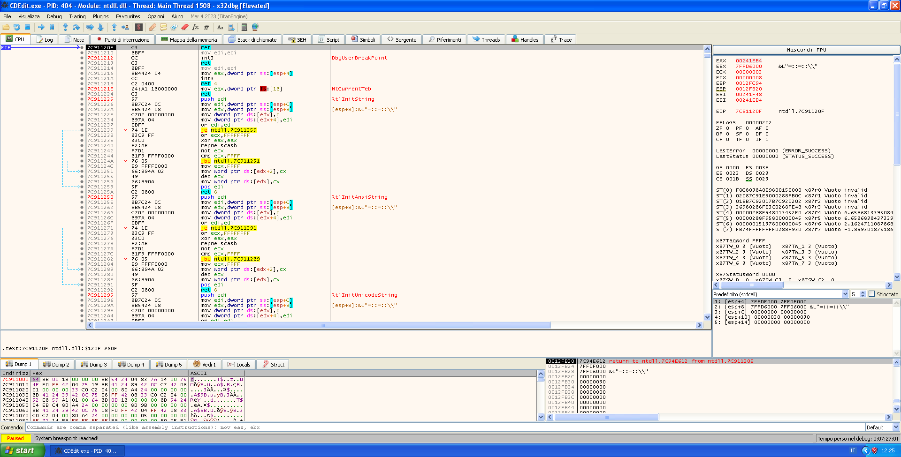Screen dimensions: 901x457
Task: Click the Run (blue arrow) toolbar icon
Action: [41, 27]
